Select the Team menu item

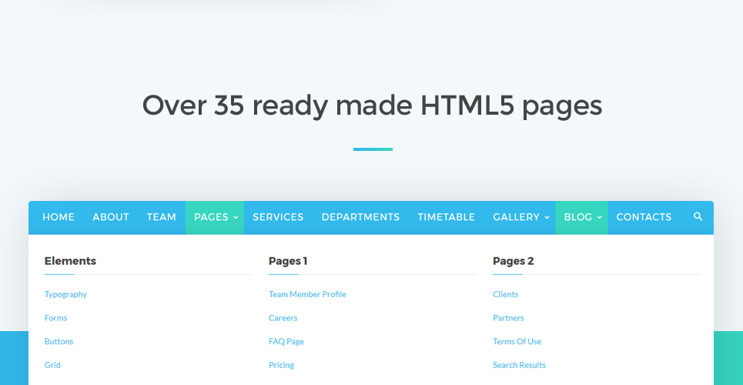(161, 217)
